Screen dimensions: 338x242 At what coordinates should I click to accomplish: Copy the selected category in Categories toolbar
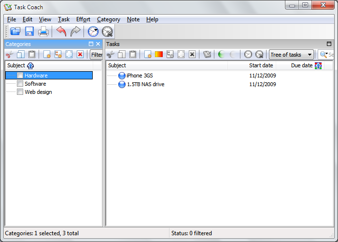pyautogui.click(x=21, y=54)
